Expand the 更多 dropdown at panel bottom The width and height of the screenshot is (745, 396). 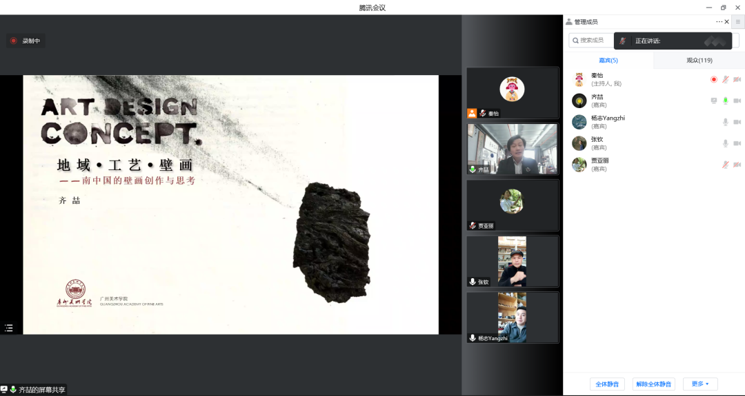pyautogui.click(x=700, y=384)
